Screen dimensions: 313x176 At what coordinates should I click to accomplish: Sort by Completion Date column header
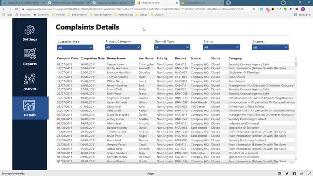92,58
